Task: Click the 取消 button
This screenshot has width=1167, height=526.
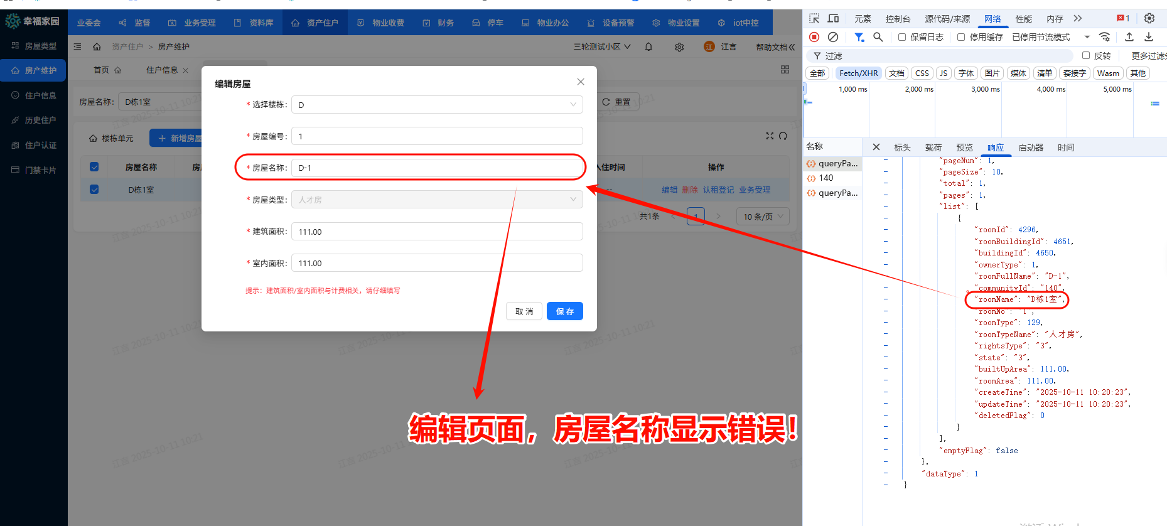Action: [524, 311]
